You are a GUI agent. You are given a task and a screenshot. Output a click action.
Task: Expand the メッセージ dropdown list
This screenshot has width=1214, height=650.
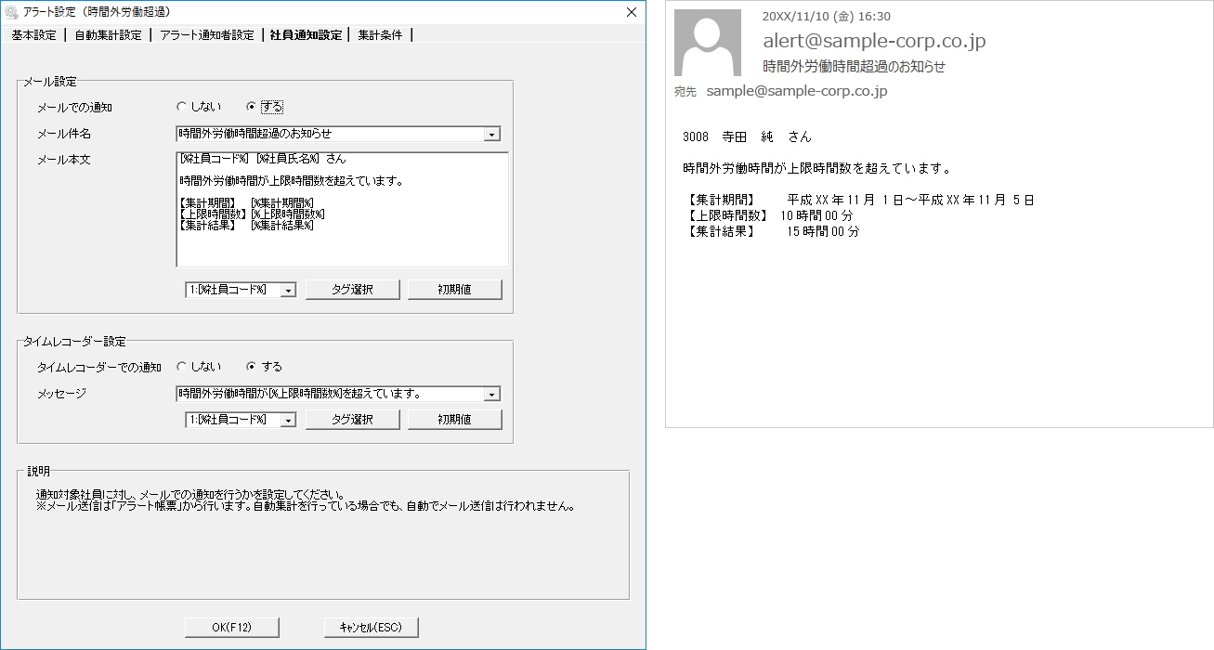[x=491, y=394]
